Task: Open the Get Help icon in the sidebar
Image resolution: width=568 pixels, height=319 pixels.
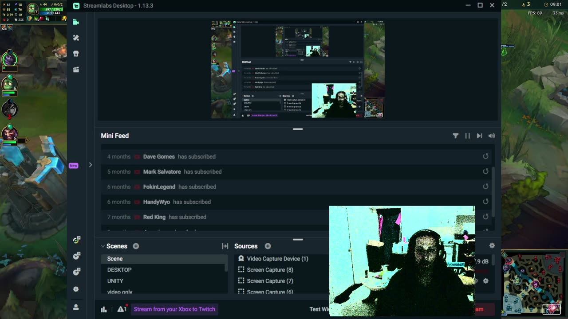Action: (x=76, y=272)
